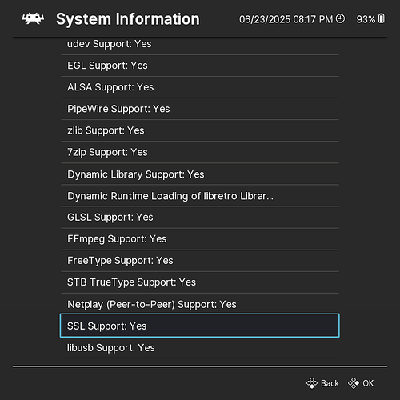Select the FFmpeg Support entry
This screenshot has width=400, height=400.
point(200,239)
